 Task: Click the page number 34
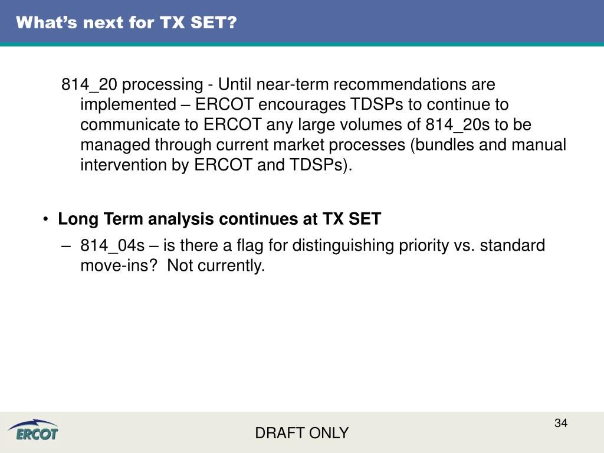(x=560, y=423)
